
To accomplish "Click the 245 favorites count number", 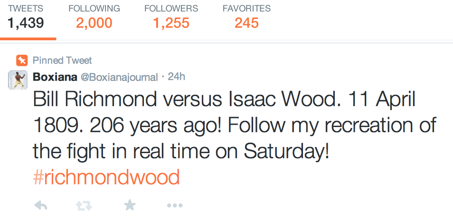I will pos(246,23).
